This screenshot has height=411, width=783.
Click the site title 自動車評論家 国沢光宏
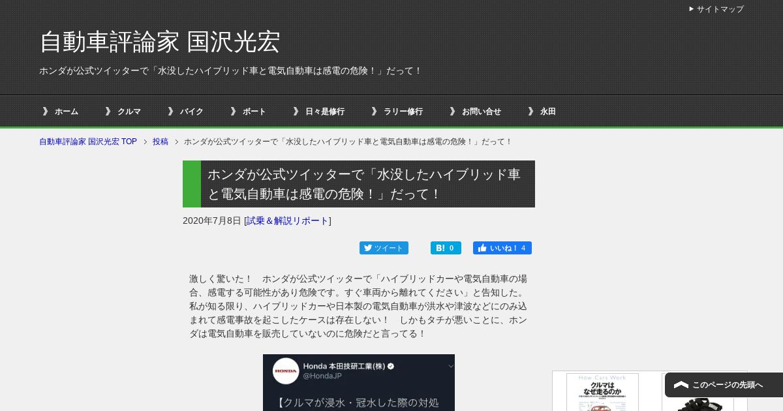click(x=159, y=42)
